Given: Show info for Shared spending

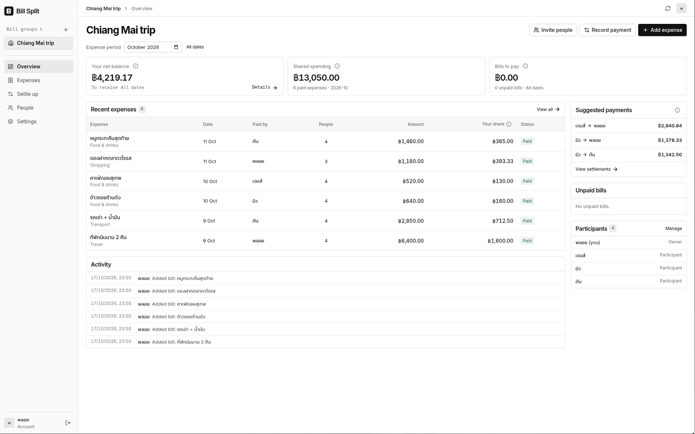Looking at the screenshot, I should coord(337,66).
